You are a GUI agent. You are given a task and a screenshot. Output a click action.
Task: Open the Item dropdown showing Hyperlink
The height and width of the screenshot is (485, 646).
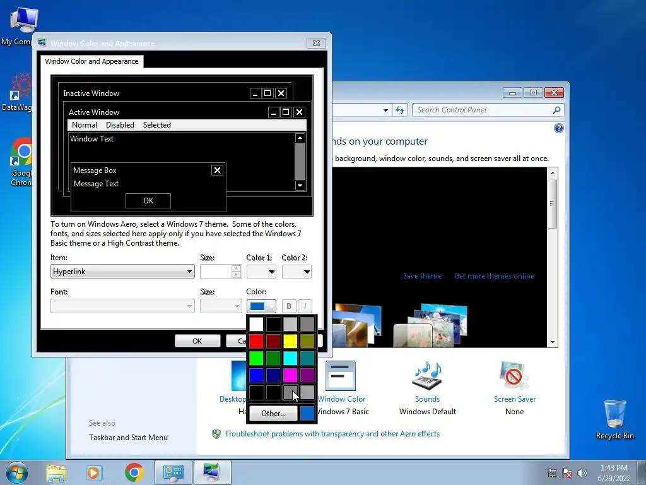pyautogui.click(x=122, y=272)
